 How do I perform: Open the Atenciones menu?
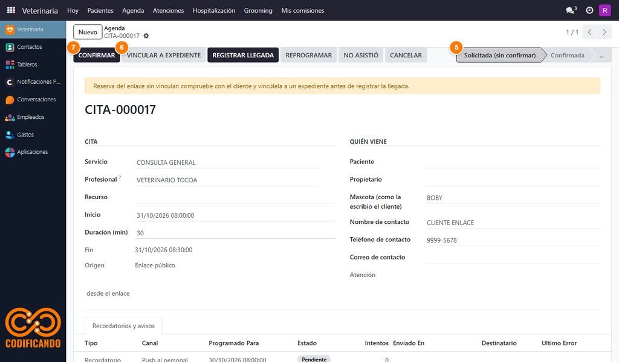pos(168,11)
